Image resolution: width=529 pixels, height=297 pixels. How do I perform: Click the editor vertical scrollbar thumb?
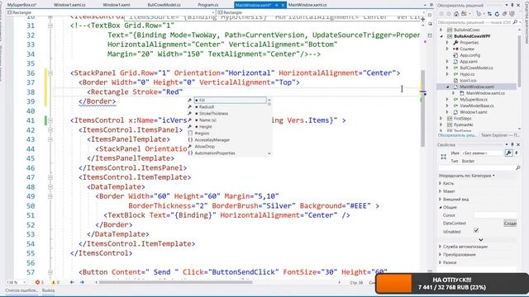click(x=422, y=108)
